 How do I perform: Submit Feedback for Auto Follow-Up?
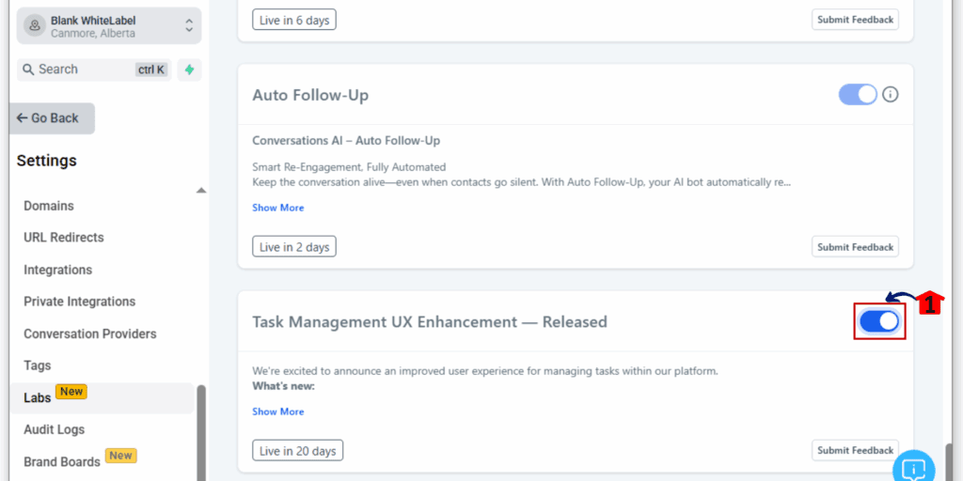pyautogui.click(x=855, y=247)
